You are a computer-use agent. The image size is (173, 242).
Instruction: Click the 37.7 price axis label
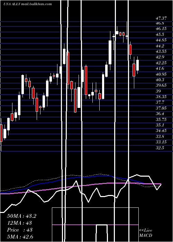[x=160, y=102]
